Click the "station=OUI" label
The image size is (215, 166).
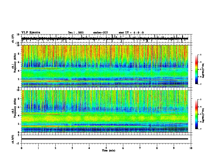[x=100, y=33]
